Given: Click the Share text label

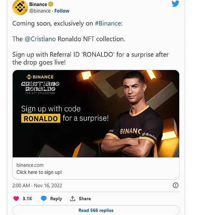Looking at the screenshot, I should coord(85,199).
